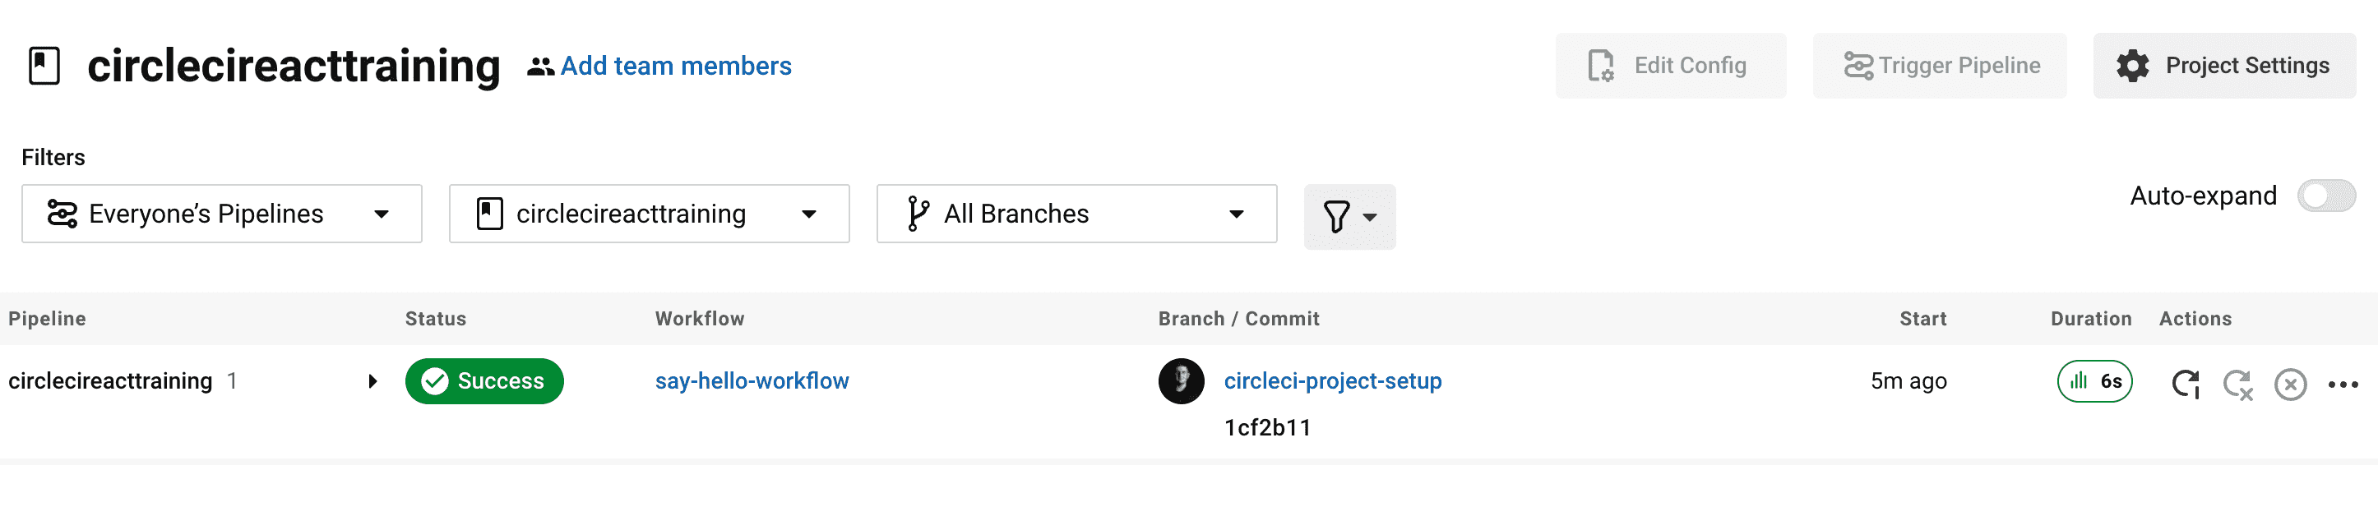2378x516 pixels.
Task: Click the Edit Config button
Action: pyautogui.click(x=1670, y=66)
